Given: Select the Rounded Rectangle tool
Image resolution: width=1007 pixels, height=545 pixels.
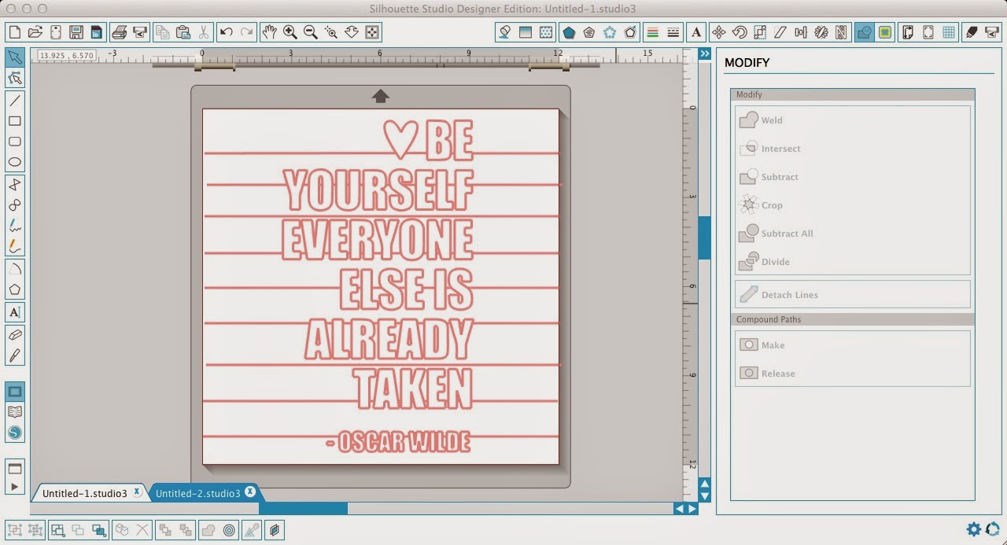Looking at the screenshot, I should pos(15,142).
